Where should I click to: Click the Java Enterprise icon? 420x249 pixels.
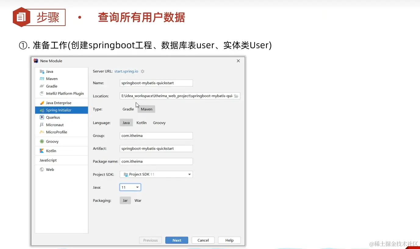click(x=42, y=103)
